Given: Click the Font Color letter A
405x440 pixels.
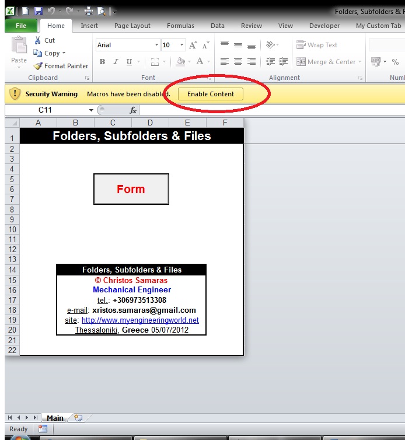Looking at the screenshot, I should point(200,61).
